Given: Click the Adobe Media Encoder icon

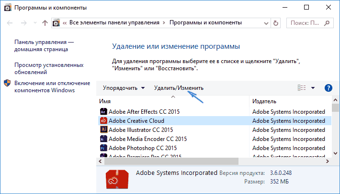Looking at the screenshot, I should 103,139.
